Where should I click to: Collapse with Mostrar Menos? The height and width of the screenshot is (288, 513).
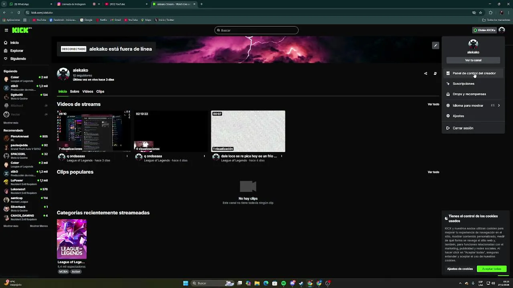[39, 226]
